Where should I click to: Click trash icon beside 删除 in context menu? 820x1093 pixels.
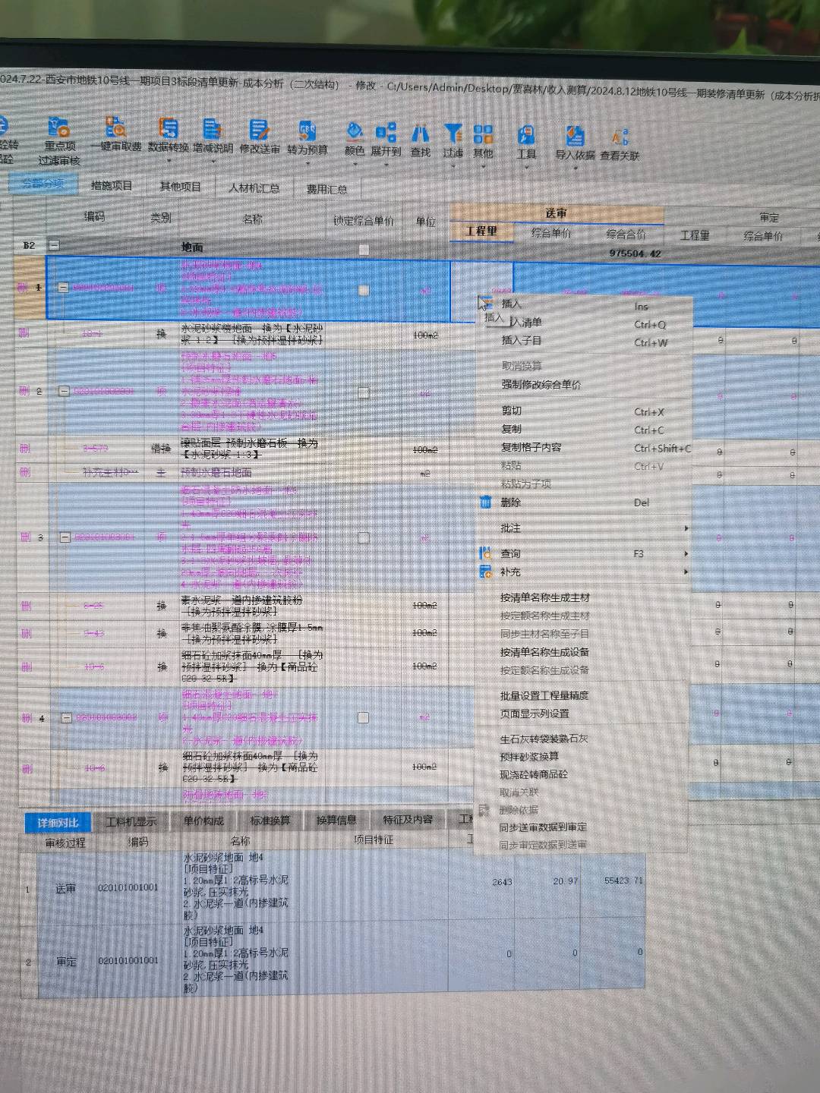pyautogui.click(x=486, y=502)
